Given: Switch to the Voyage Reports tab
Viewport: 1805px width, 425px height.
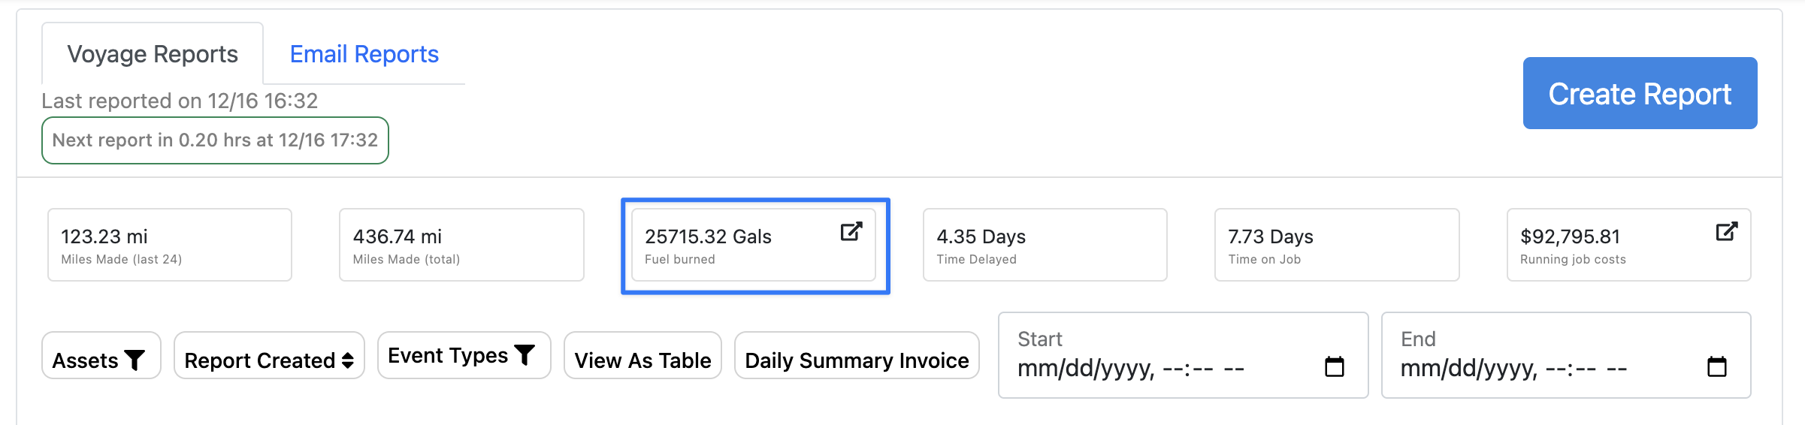Looking at the screenshot, I should click(x=153, y=54).
